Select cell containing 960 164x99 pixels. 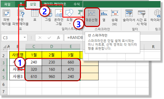tap(52, 77)
